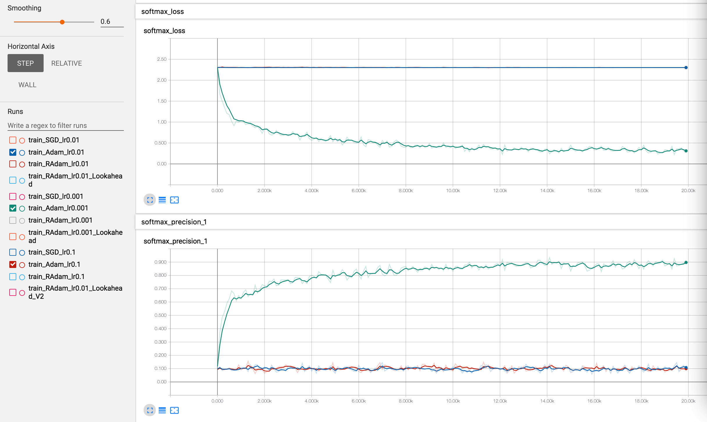
Task: Collapse the softmax_loss section header
Action: click(x=163, y=12)
